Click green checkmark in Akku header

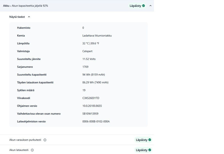[144, 6]
